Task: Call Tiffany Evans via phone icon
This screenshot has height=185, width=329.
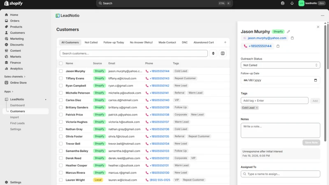Action: (x=147, y=79)
